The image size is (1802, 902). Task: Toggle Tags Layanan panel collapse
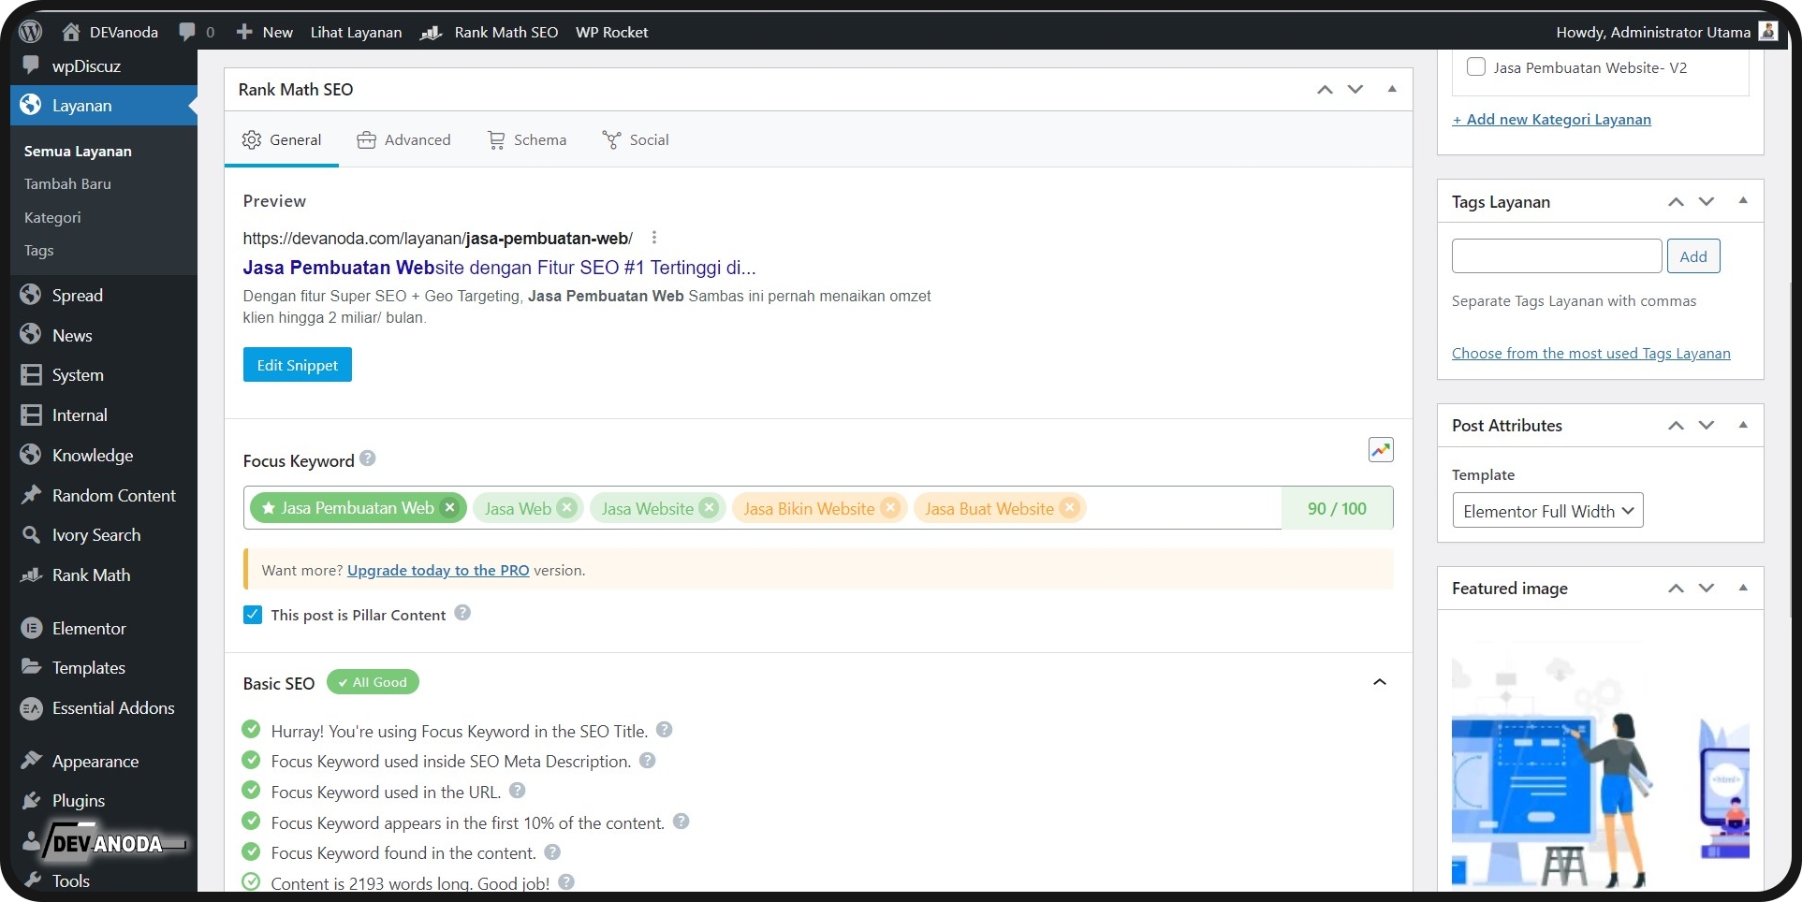[x=1743, y=201]
